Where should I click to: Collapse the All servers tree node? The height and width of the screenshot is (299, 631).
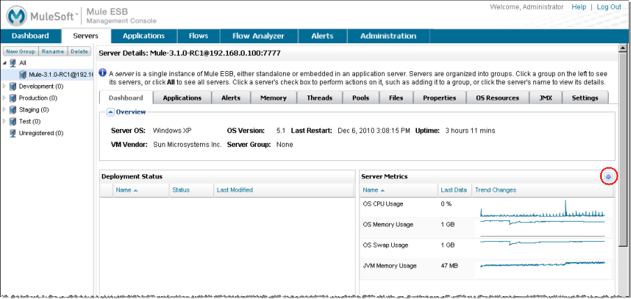pos(5,63)
